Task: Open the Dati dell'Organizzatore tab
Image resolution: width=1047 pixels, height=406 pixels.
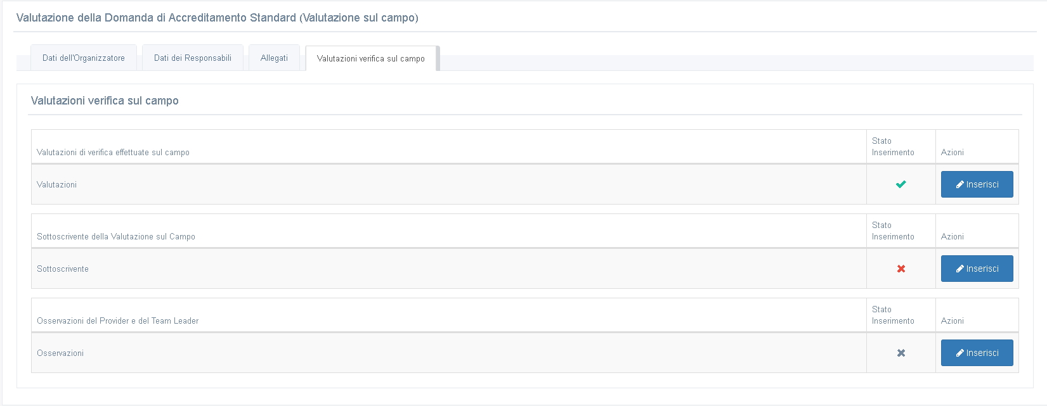Action: click(x=84, y=58)
